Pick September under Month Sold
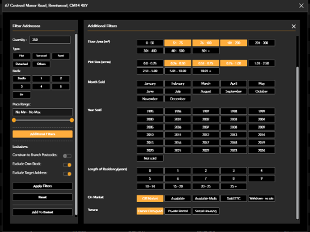310x232 pixels. coord(234,91)
